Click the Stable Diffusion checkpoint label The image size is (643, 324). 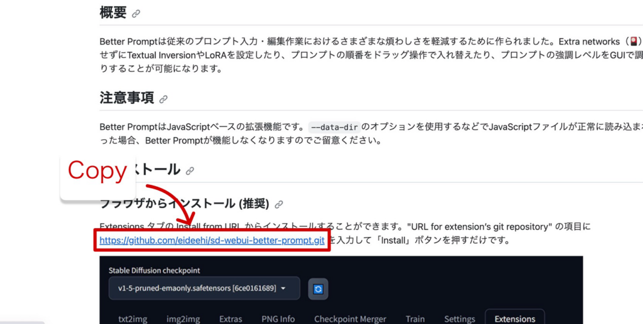point(154,270)
